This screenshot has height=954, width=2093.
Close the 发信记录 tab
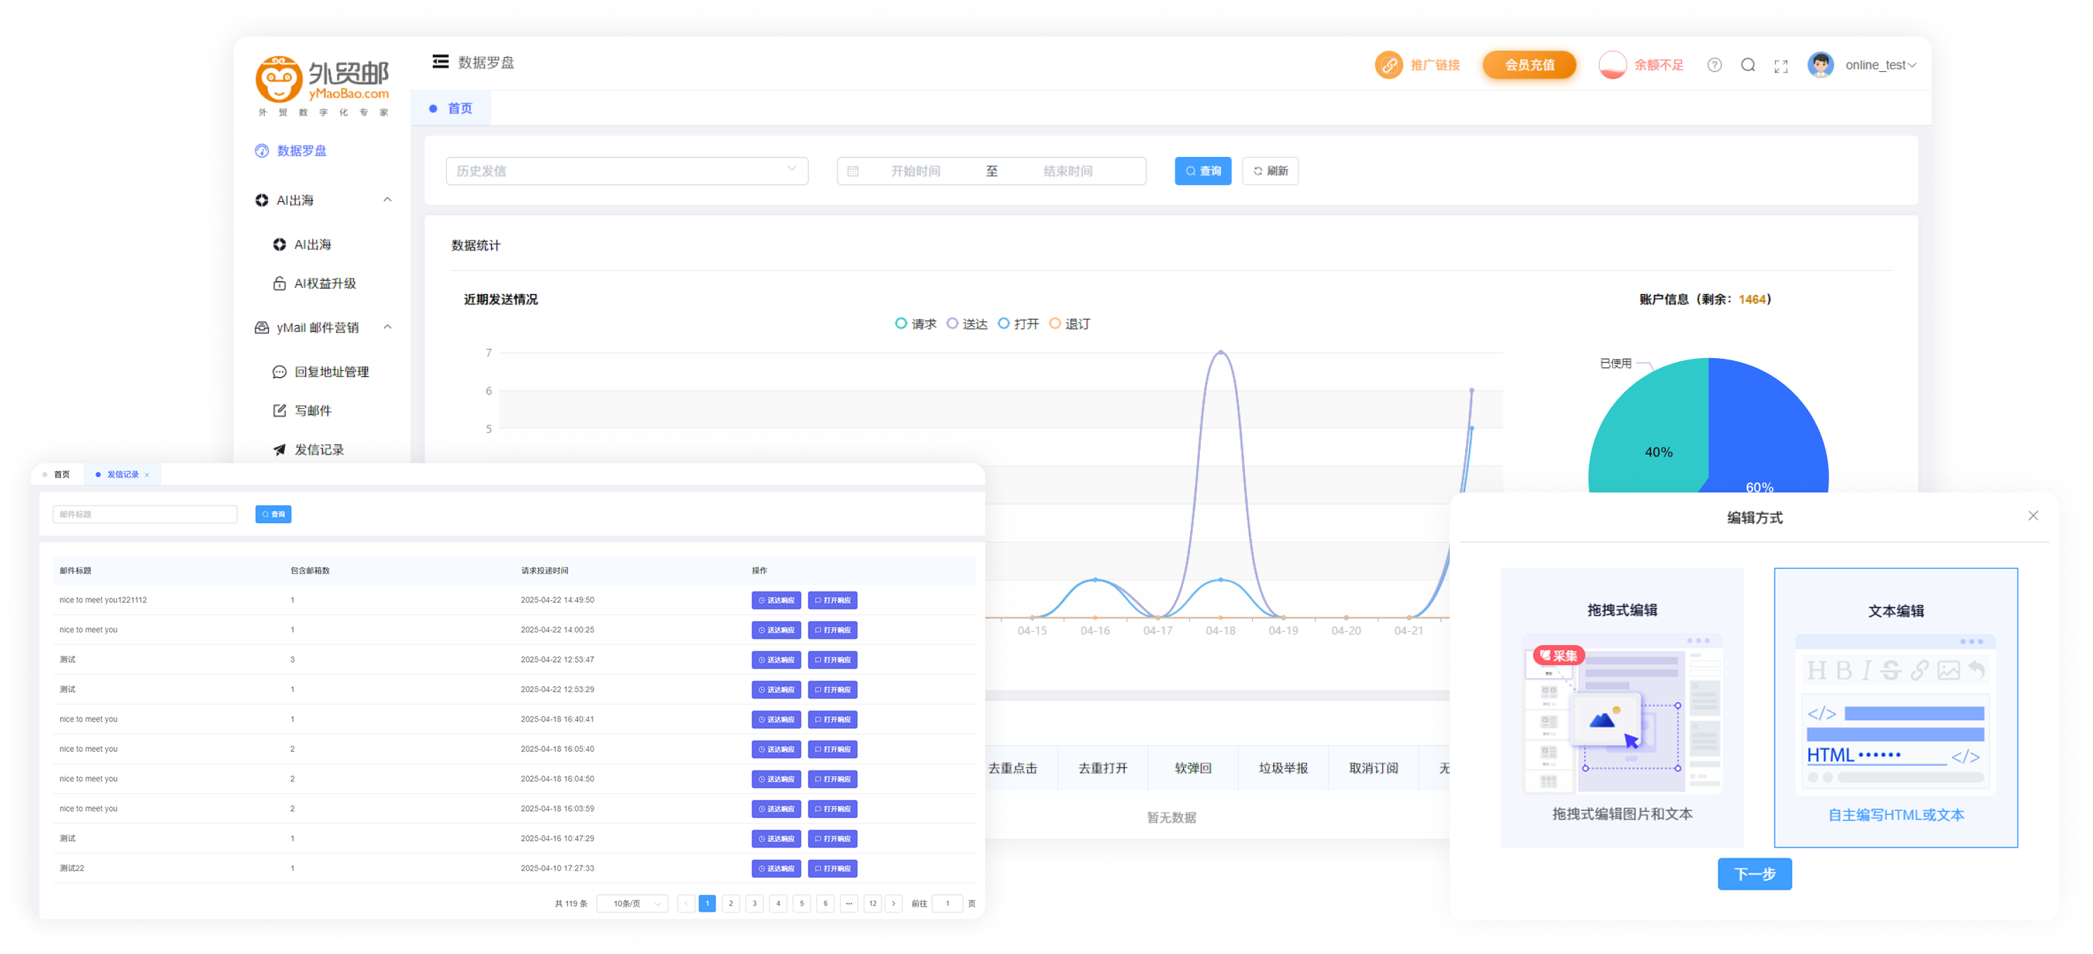coord(147,475)
